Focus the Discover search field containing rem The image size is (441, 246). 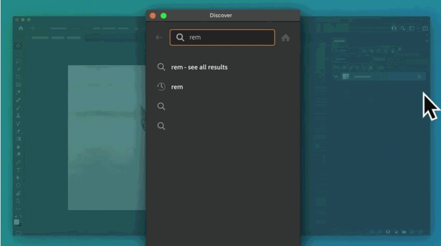(x=222, y=38)
